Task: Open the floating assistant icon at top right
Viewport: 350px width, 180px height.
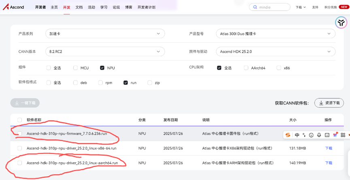Action: coord(341,22)
